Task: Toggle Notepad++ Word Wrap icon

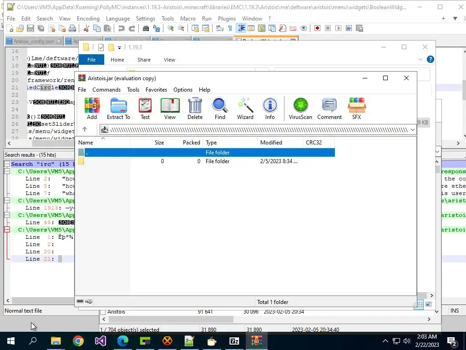Action: point(220,28)
